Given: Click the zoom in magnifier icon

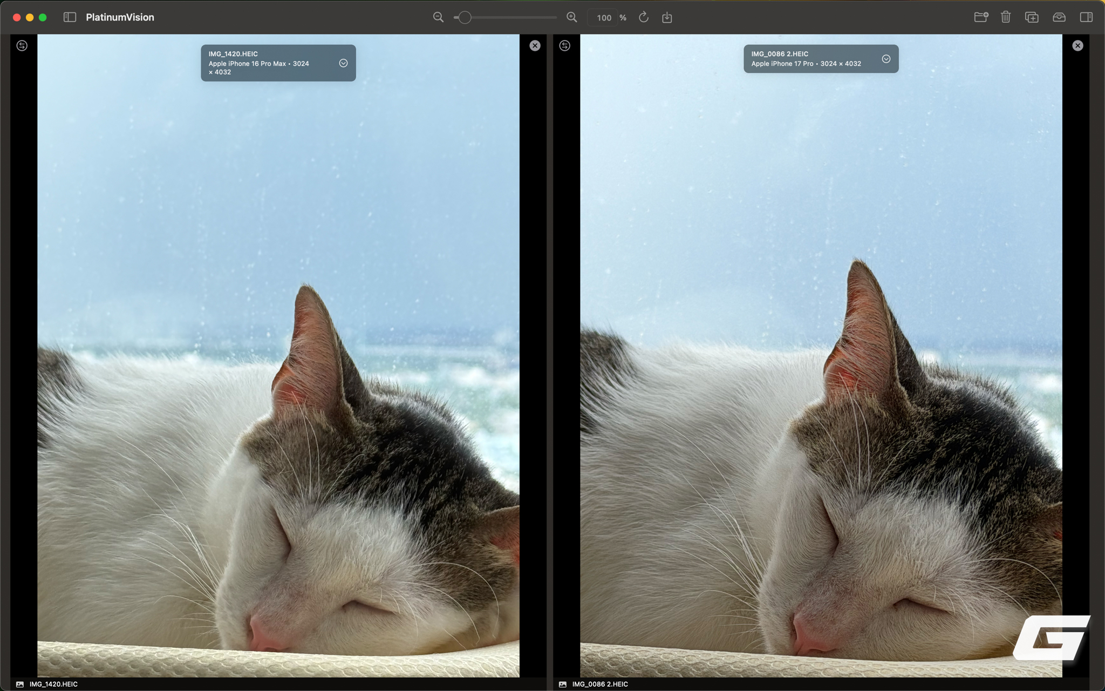Looking at the screenshot, I should [572, 17].
